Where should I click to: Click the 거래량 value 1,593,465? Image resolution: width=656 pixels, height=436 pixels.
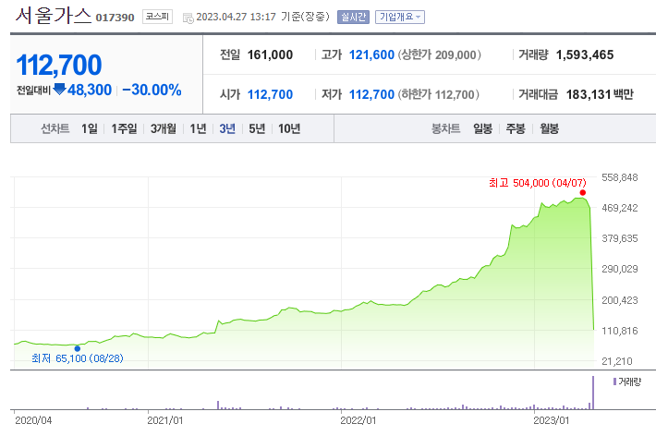tap(585, 54)
